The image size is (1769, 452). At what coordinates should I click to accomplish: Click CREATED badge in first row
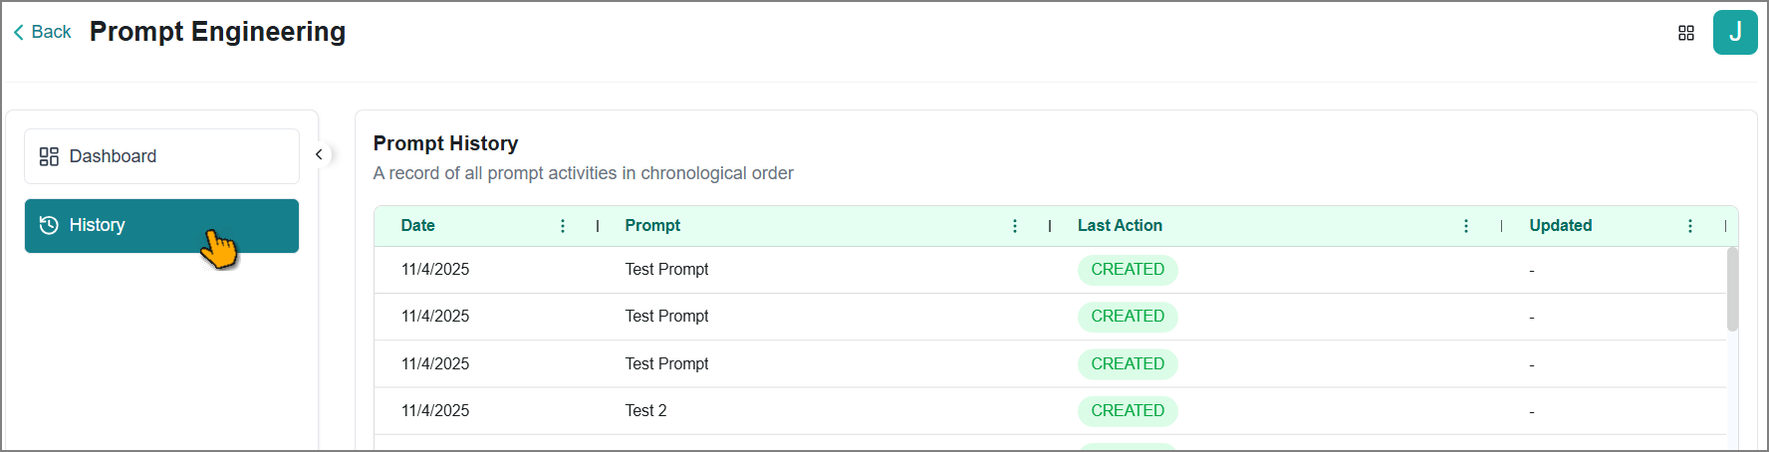click(x=1128, y=270)
